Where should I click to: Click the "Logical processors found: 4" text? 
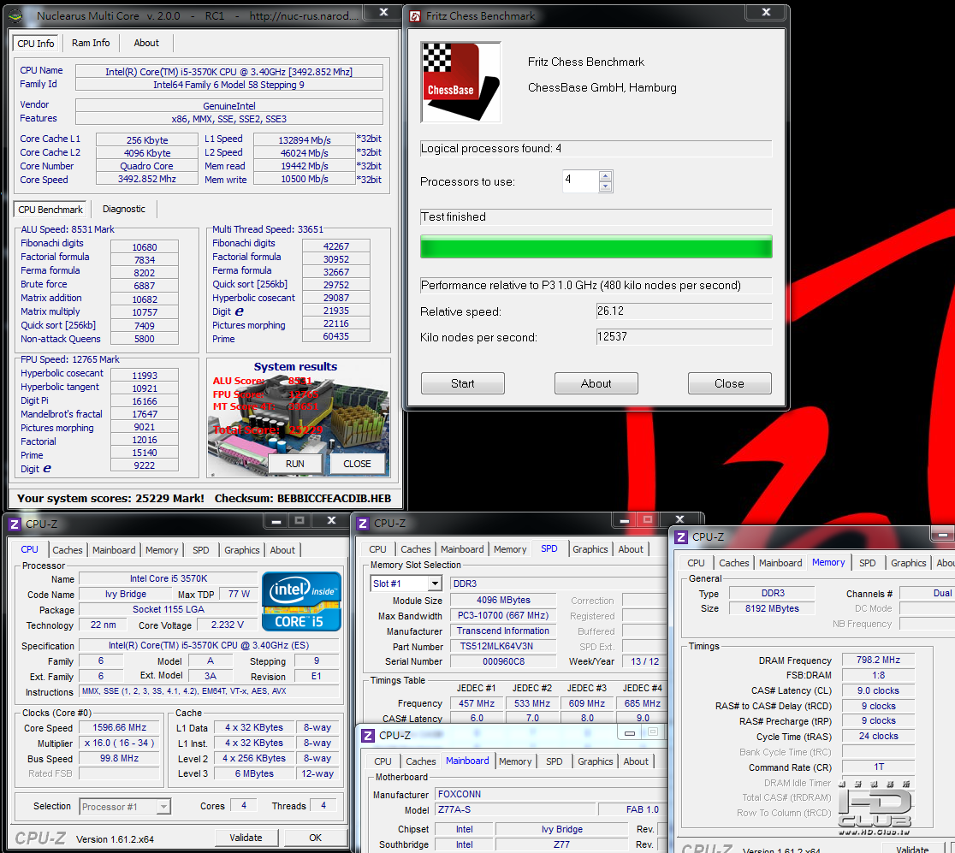(x=491, y=149)
